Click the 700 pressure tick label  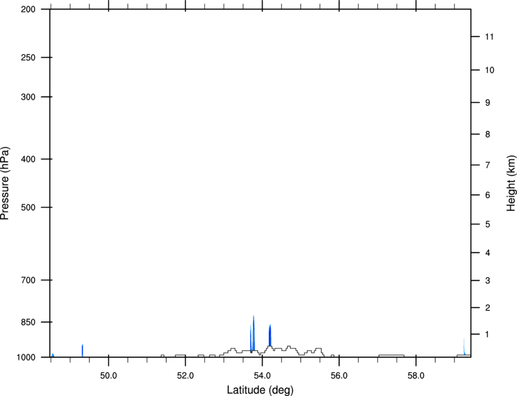(x=28, y=280)
